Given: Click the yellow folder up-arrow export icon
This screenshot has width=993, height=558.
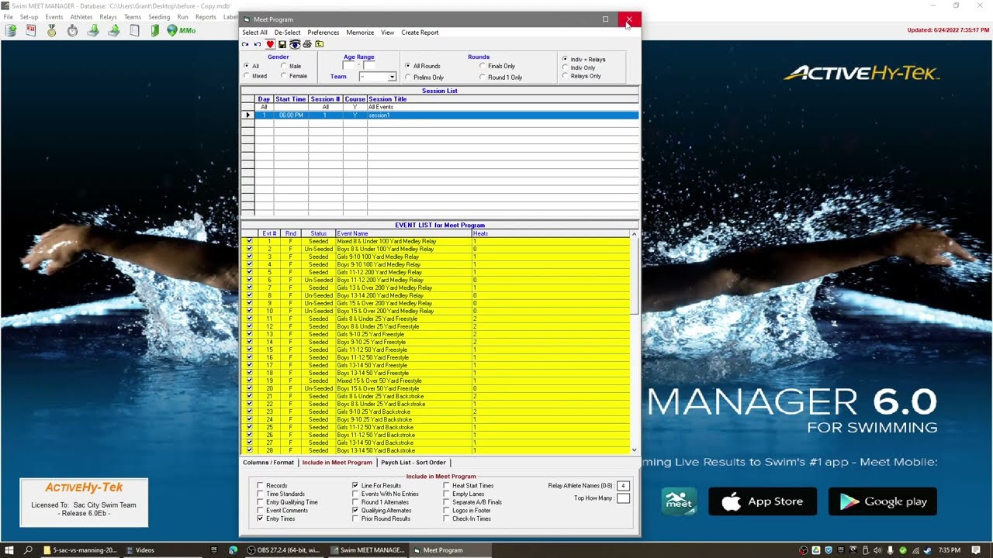Looking at the screenshot, I should (x=320, y=44).
